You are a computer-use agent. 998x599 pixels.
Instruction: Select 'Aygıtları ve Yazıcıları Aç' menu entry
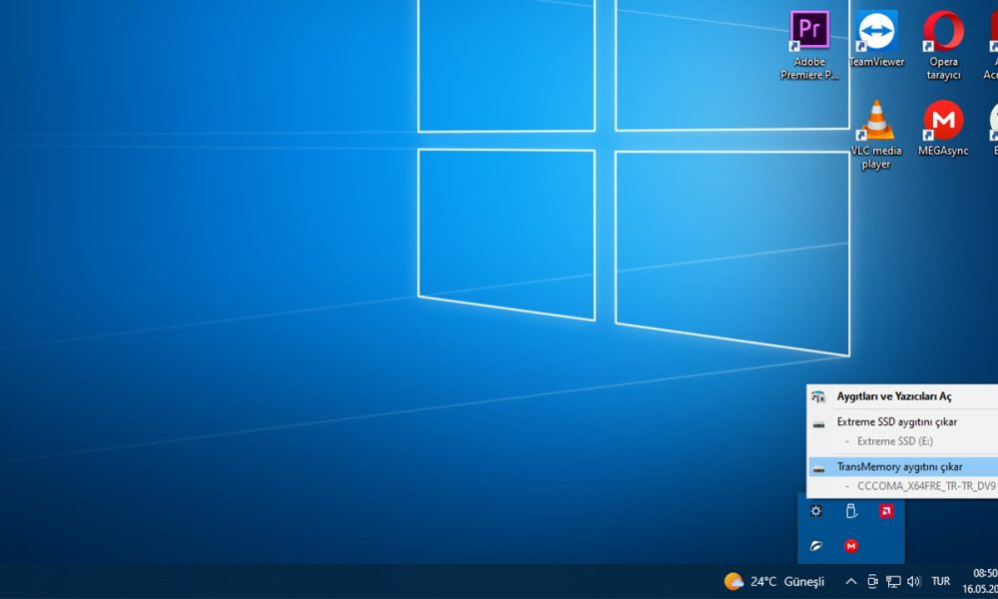(893, 396)
